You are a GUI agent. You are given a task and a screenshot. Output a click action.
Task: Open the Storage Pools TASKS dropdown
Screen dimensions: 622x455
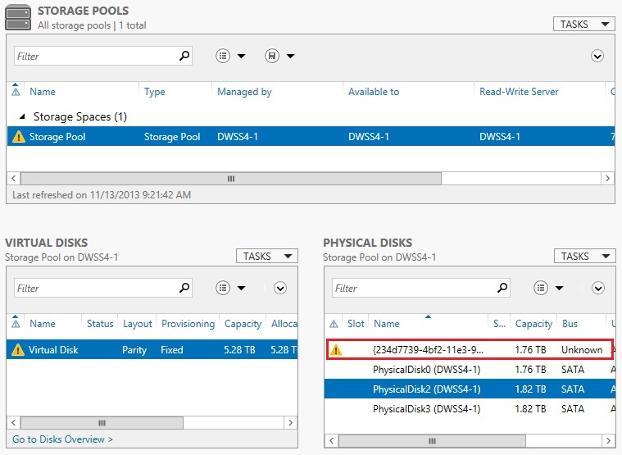(x=583, y=25)
